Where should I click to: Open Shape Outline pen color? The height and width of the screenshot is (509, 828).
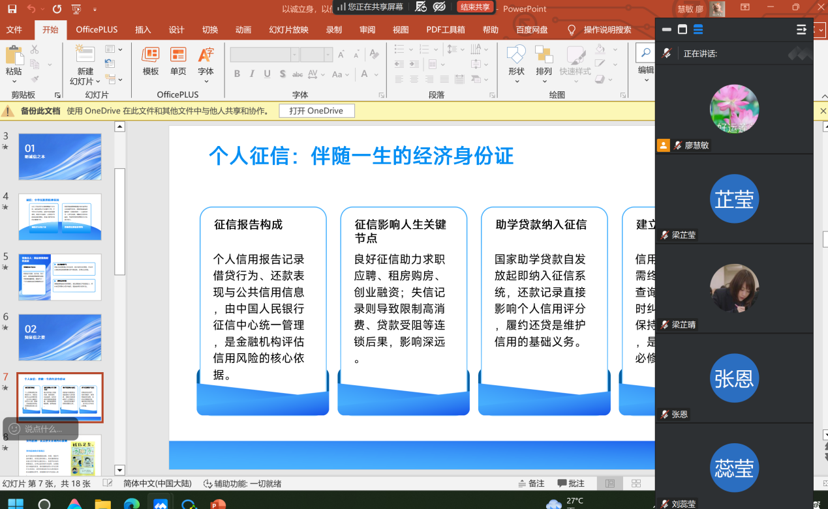600,63
